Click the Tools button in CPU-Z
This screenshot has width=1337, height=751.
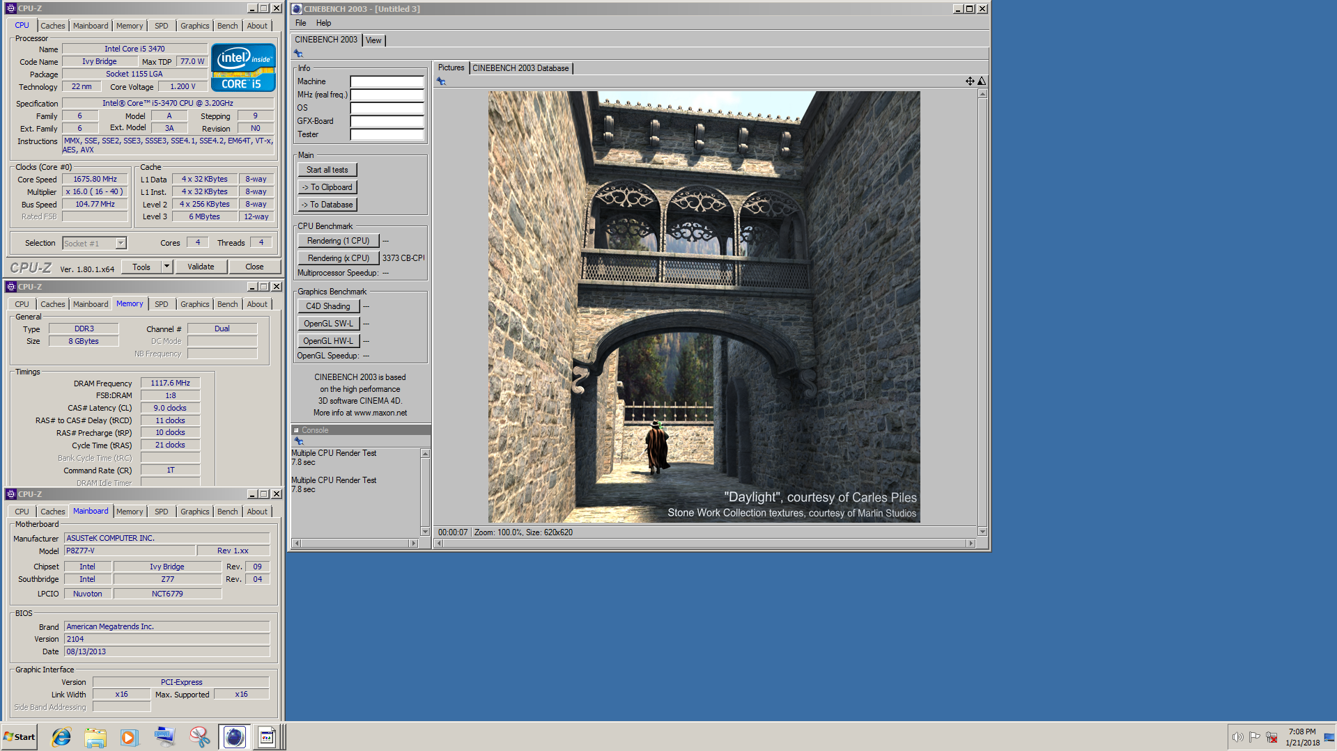coord(141,267)
